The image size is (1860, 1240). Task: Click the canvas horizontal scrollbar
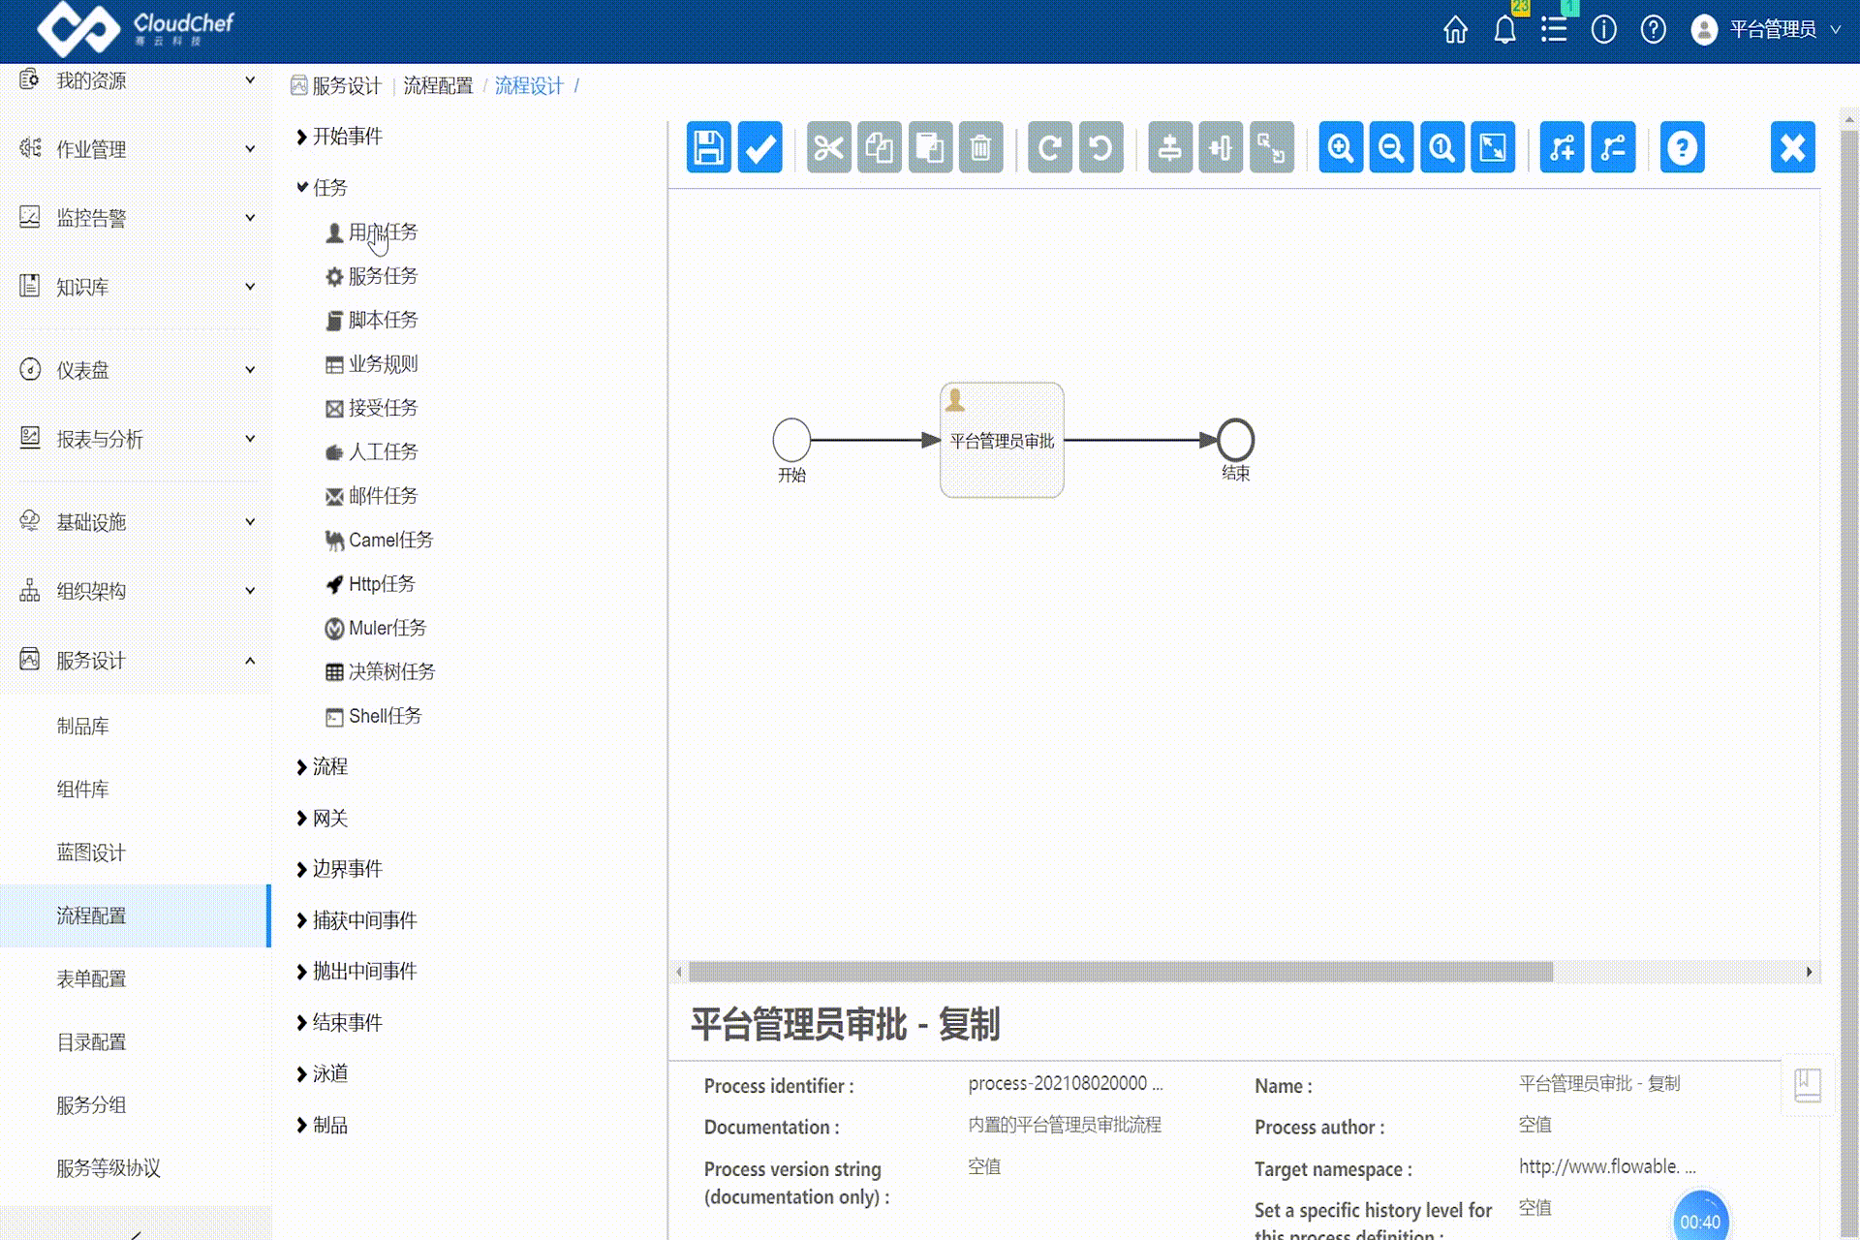[x=1121, y=972]
